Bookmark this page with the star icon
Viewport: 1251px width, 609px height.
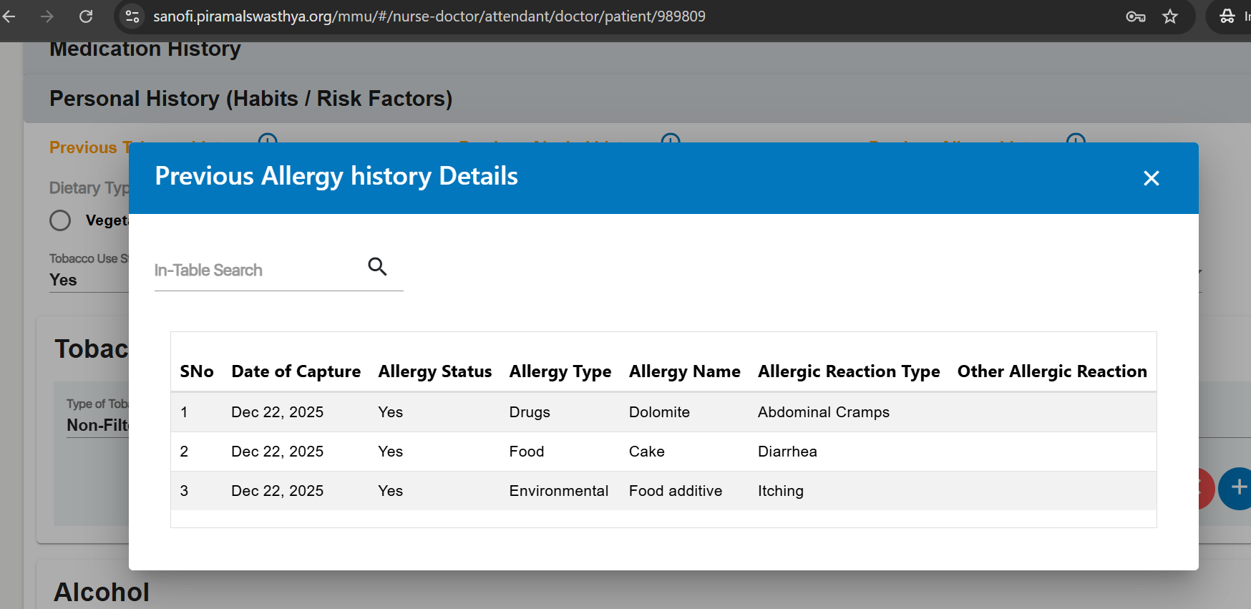click(x=1170, y=16)
